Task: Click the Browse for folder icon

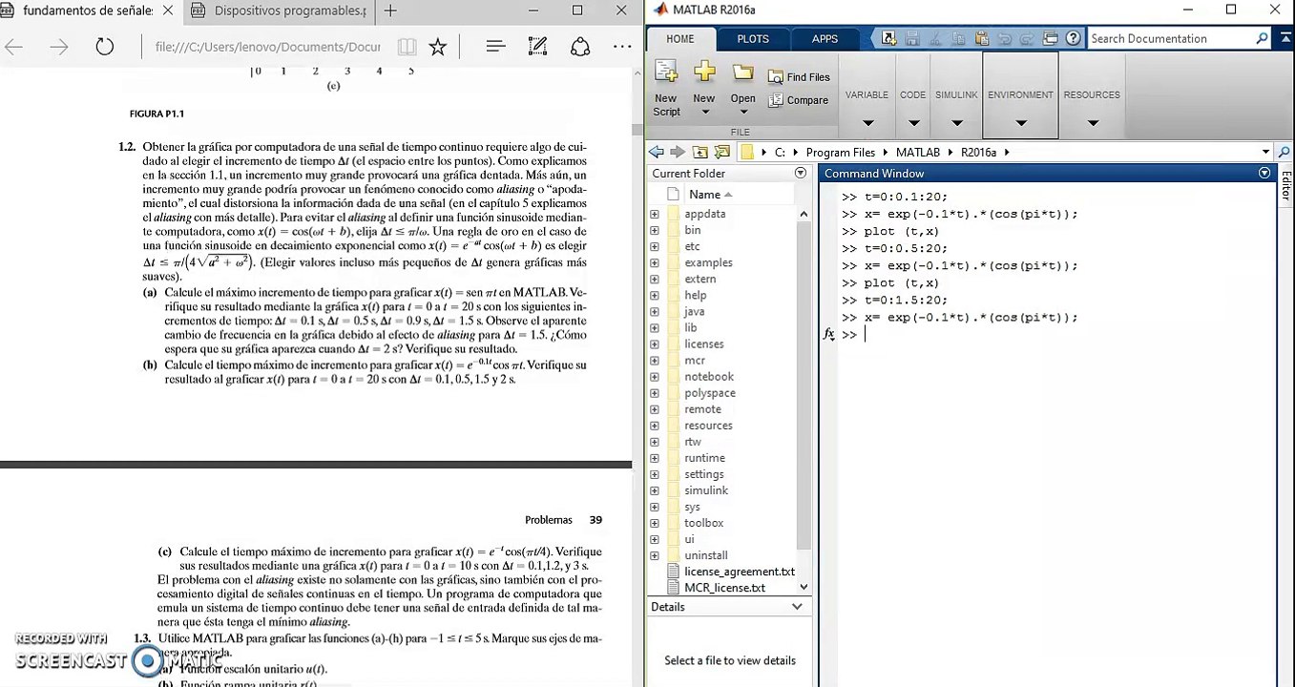Action: (722, 153)
